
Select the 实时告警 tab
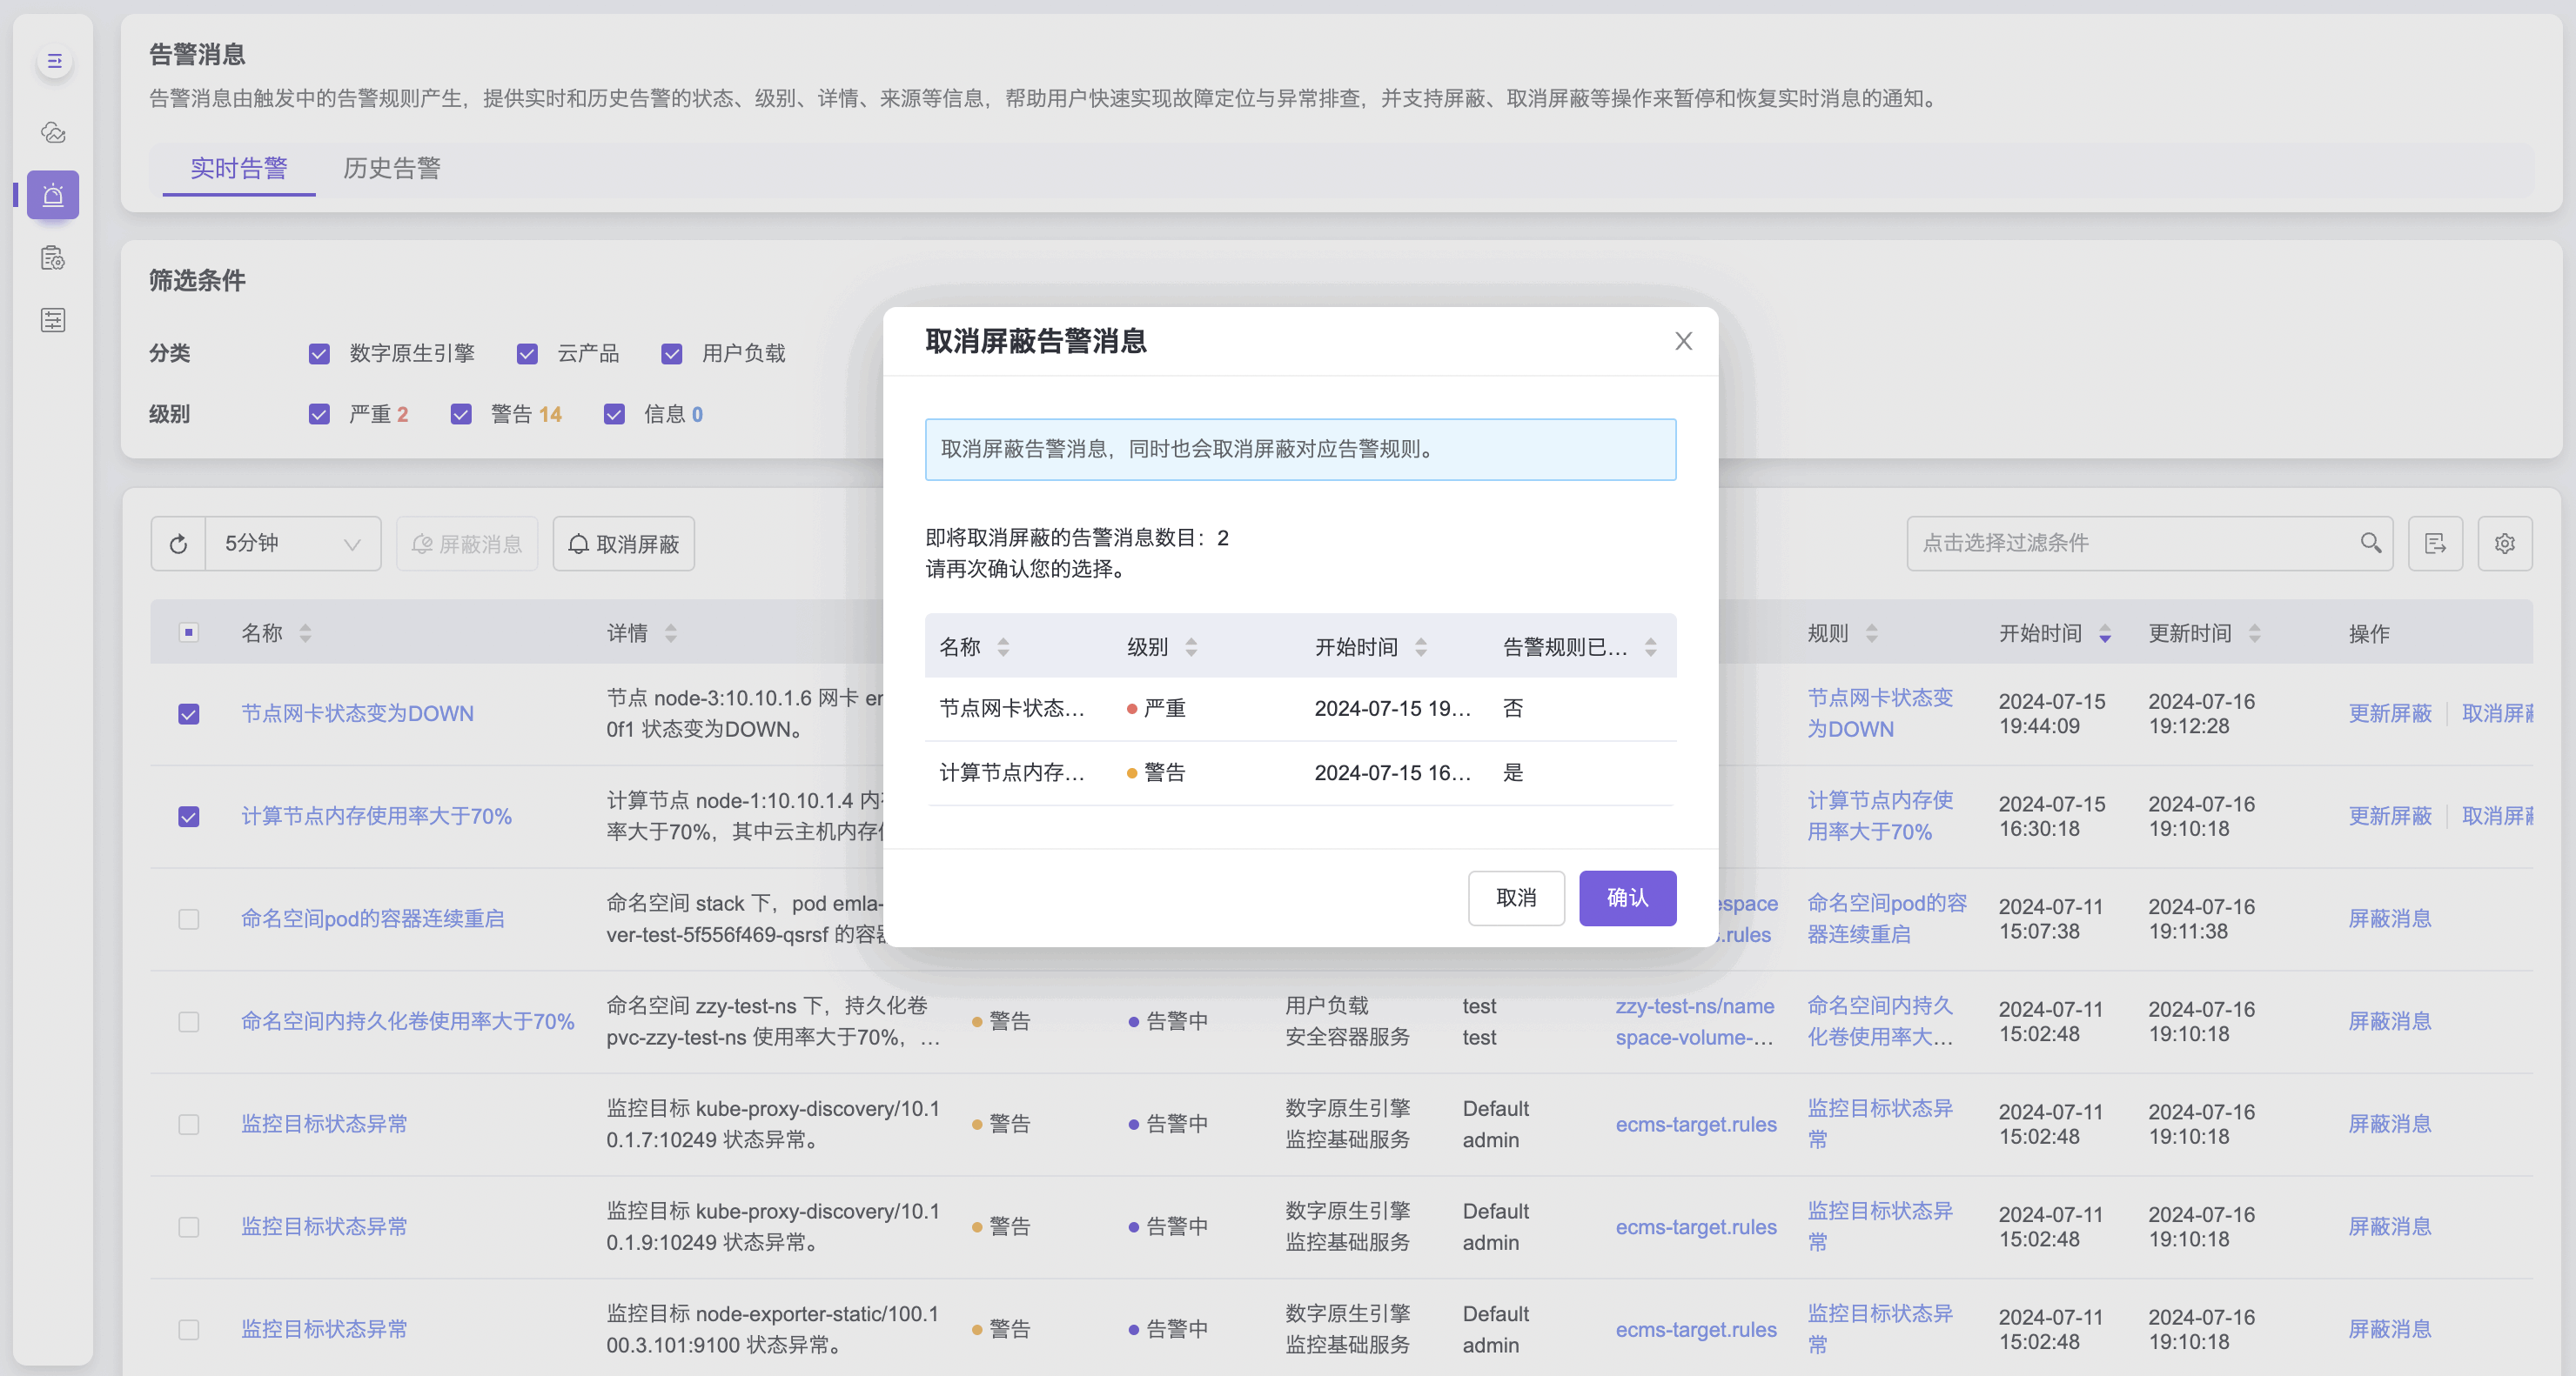238,168
